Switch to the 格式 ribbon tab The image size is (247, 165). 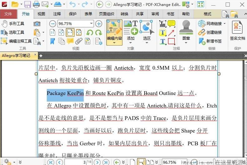(207, 14)
